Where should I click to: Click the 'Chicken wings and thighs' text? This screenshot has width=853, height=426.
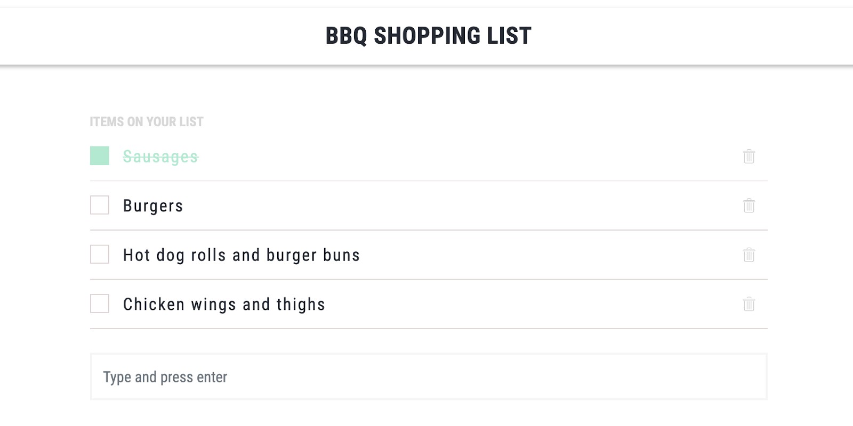point(224,305)
